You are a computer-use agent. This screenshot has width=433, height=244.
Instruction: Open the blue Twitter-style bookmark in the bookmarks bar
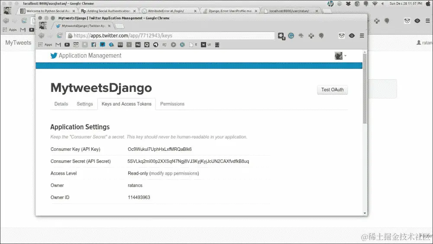pyautogui.click(x=103, y=45)
